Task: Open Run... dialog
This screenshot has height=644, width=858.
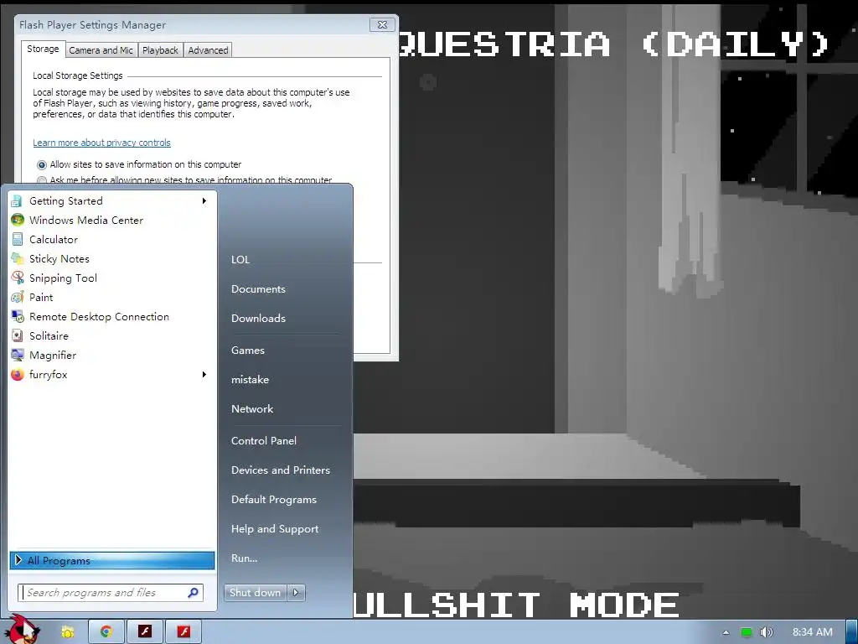Action: coord(244,558)
